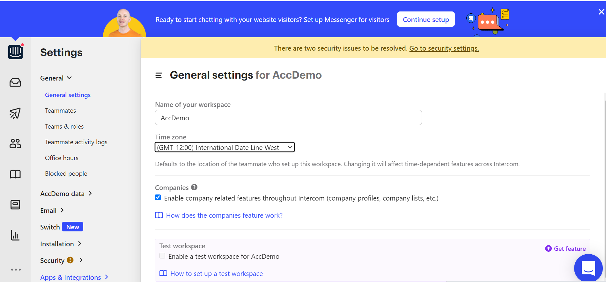The image size is (606, 282).
Task: Click the workspace name input field
Action: pyautogui.click(x=288, y=118)
